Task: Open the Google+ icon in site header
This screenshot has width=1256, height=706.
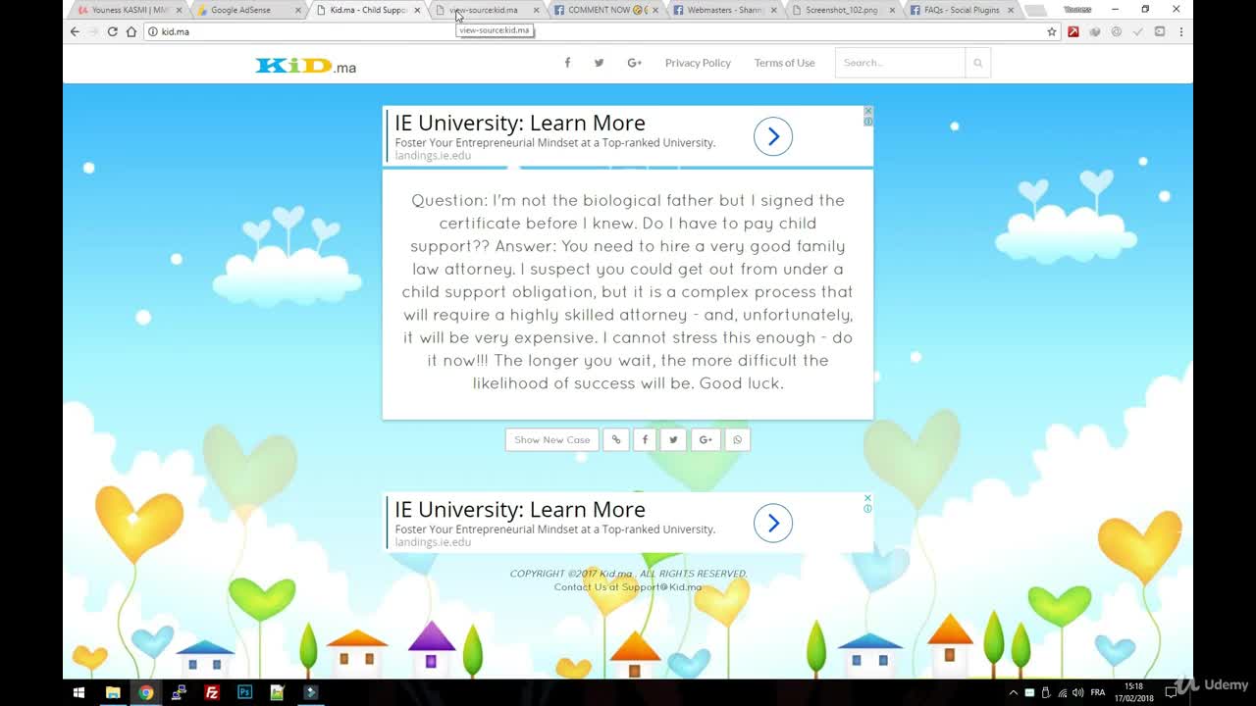Action: click(x=634, y=63)
